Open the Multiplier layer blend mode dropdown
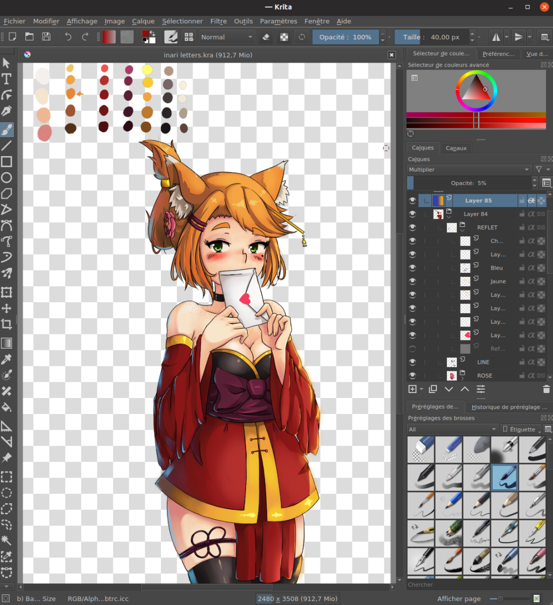 pyautogui.click(x=469, y=170)
